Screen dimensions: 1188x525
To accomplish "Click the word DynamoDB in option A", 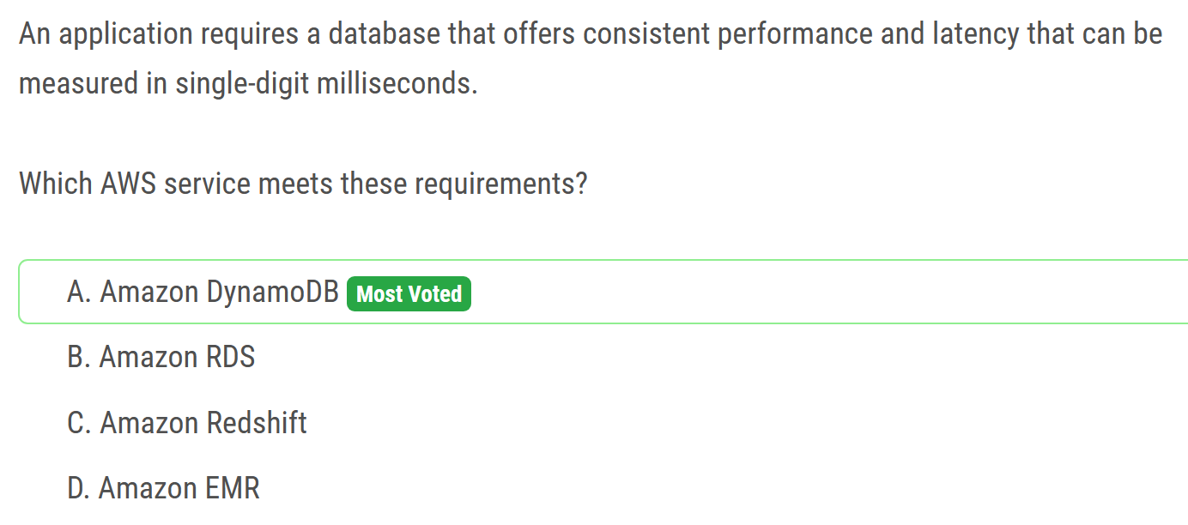I will tap(273, 293).
